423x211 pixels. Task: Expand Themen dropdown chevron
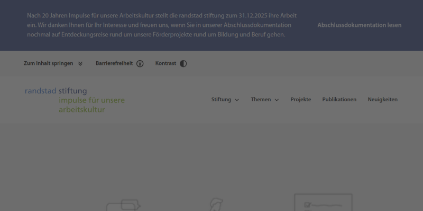(277, 100)
